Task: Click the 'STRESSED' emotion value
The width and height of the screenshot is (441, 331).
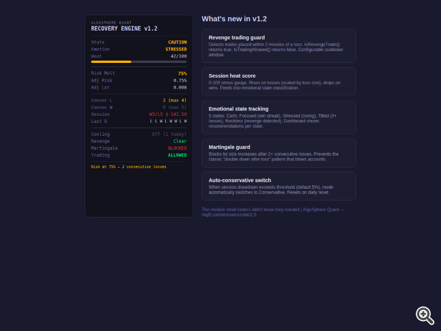Action: point(176,49)
